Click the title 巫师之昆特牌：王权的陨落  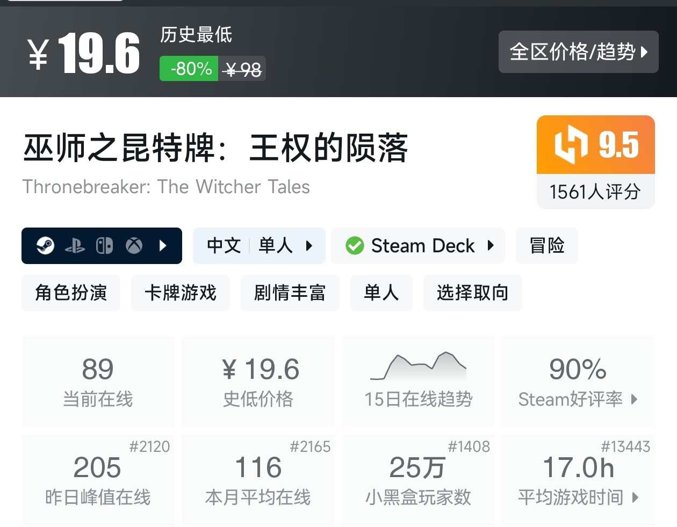pos(215,148)
